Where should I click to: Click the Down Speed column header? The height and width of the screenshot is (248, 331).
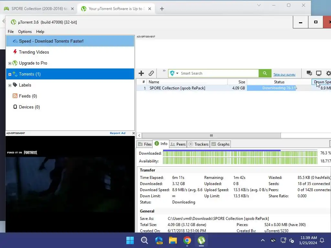click(322, 82)
